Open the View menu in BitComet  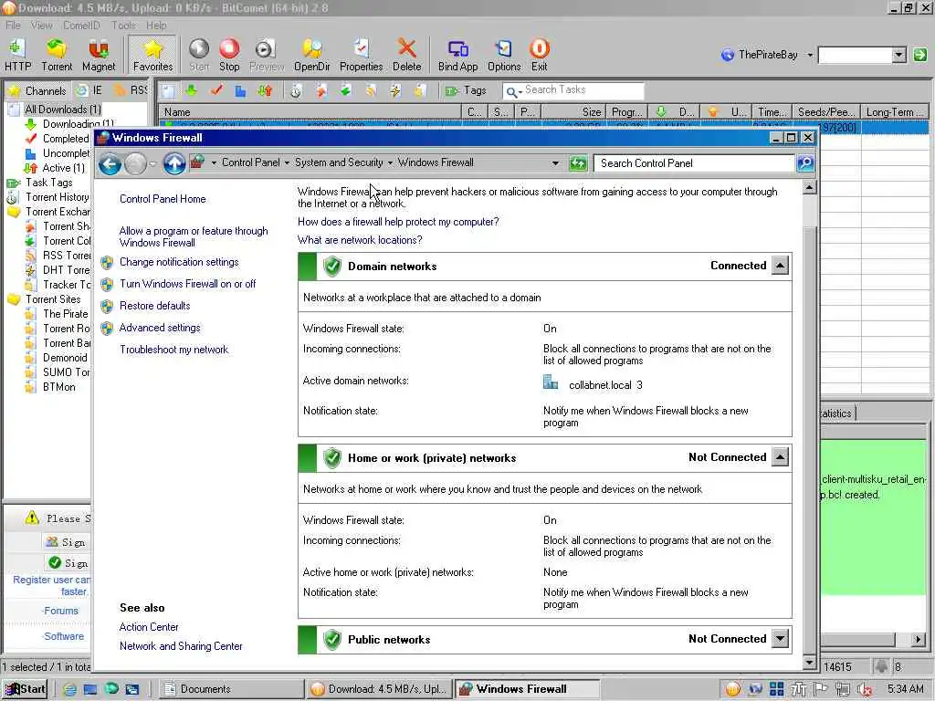[42, 25]
